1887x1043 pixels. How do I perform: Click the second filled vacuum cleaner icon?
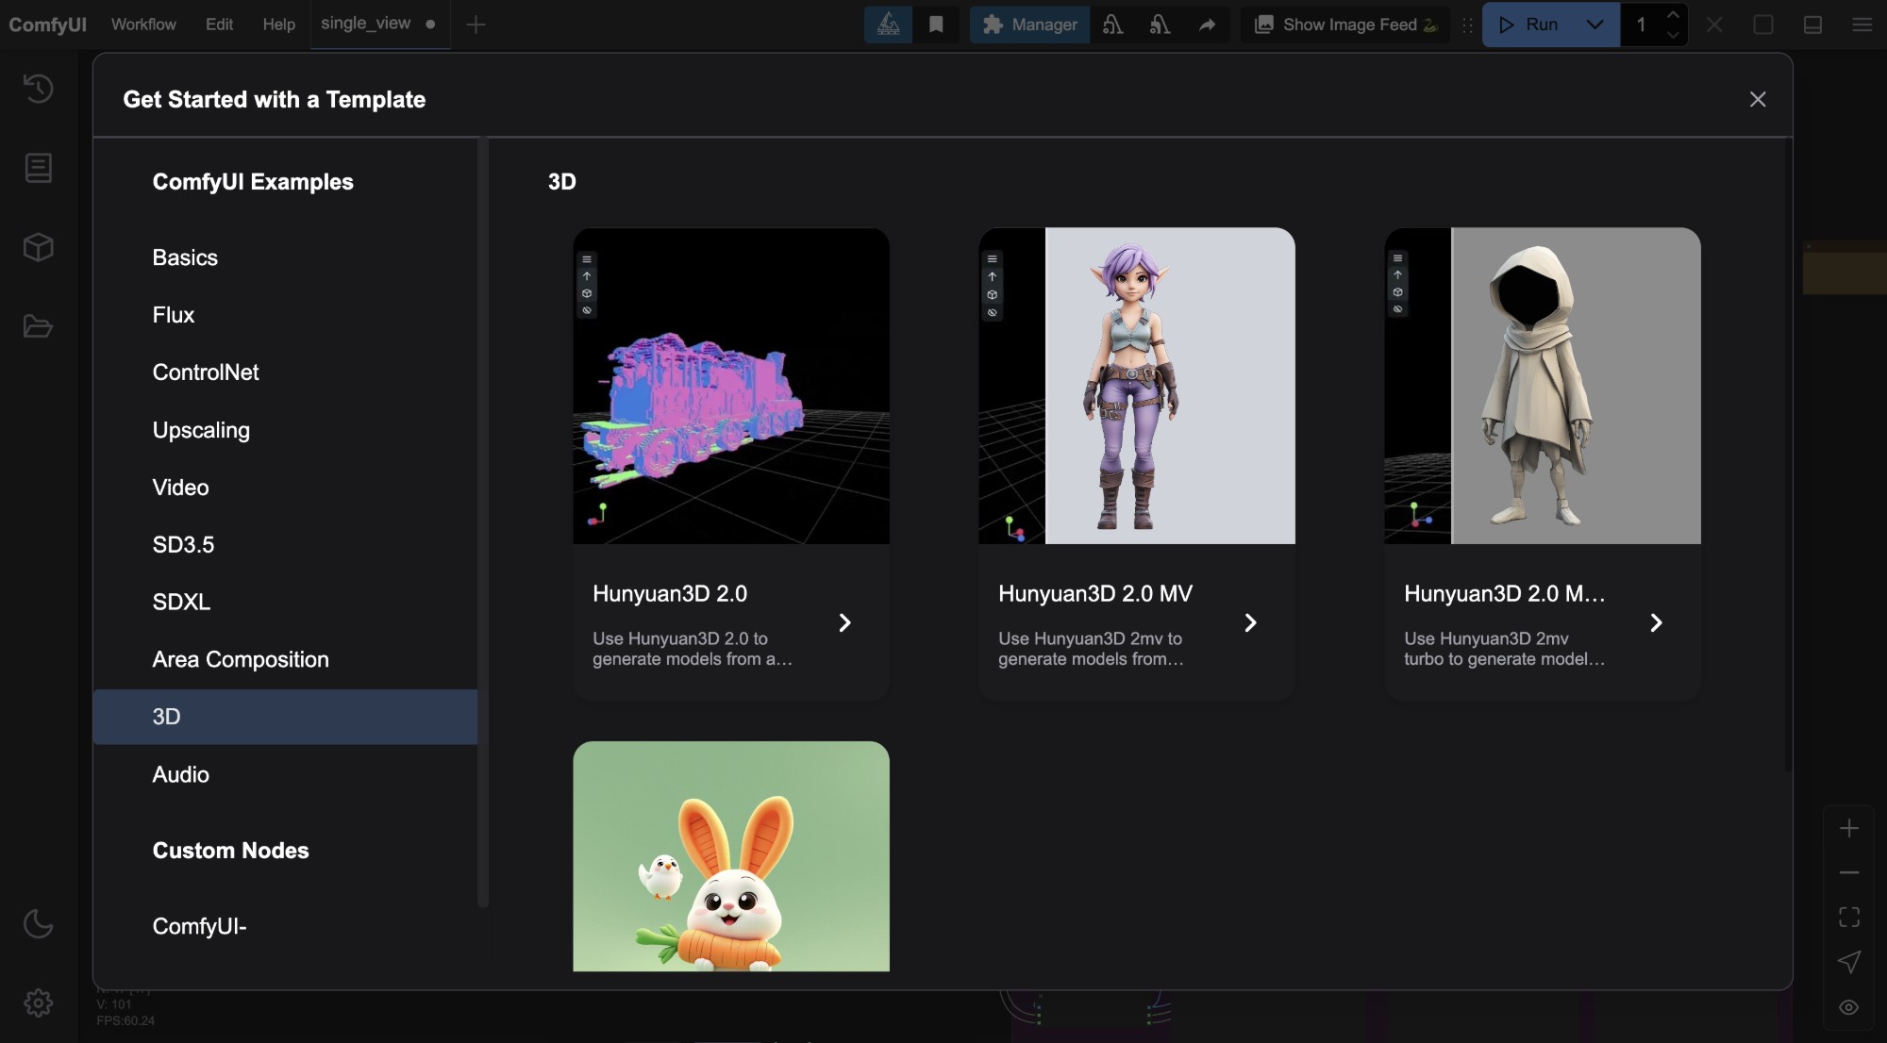pyautogui.click(x=1161, y=25)
